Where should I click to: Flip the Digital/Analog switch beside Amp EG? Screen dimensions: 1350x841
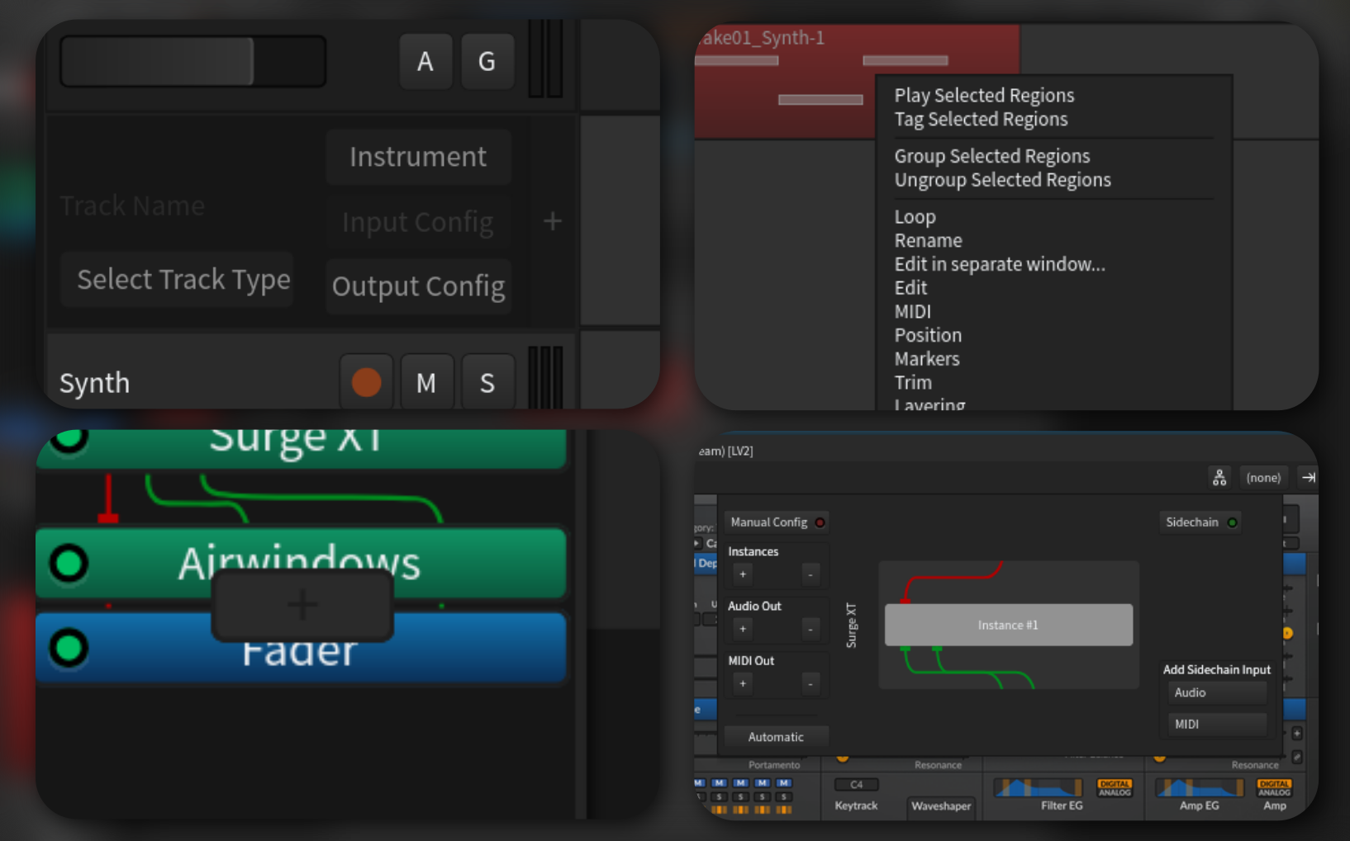[1274, 788]
